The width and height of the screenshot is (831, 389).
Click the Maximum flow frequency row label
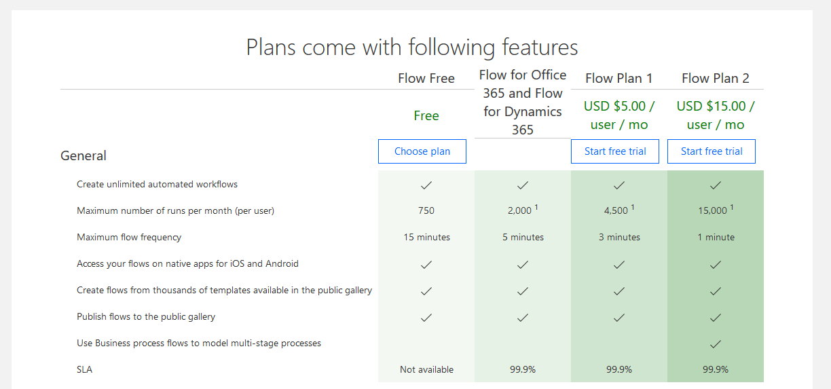point(129,238)
